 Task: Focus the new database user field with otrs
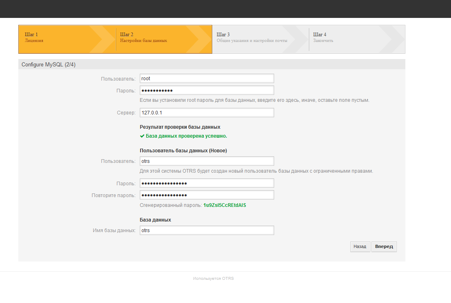pos(207,161)
